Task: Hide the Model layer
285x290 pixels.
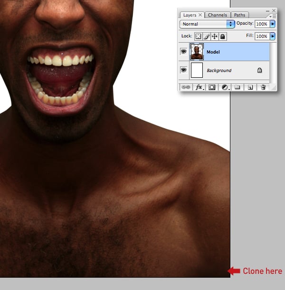Action: tap(184, 52)
